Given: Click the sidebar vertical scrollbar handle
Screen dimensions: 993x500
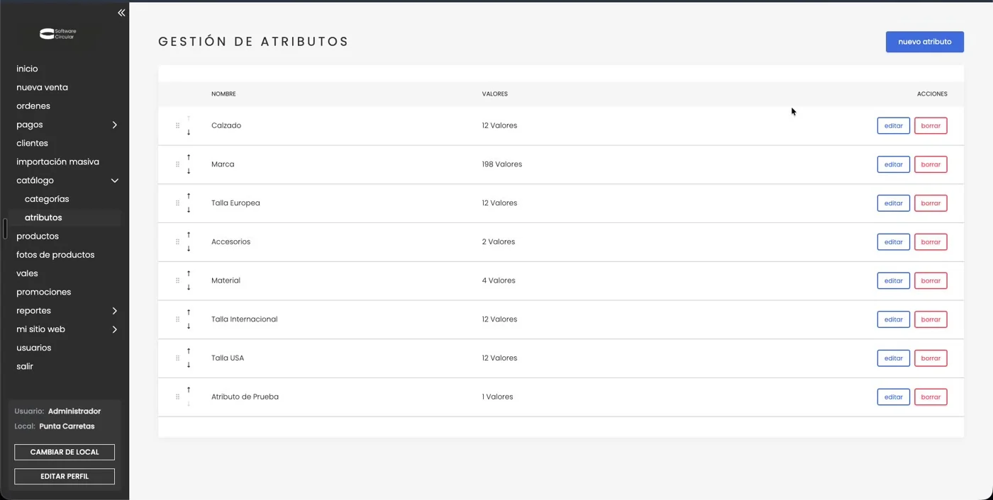Looking at the screenshot, I should 5,229.
